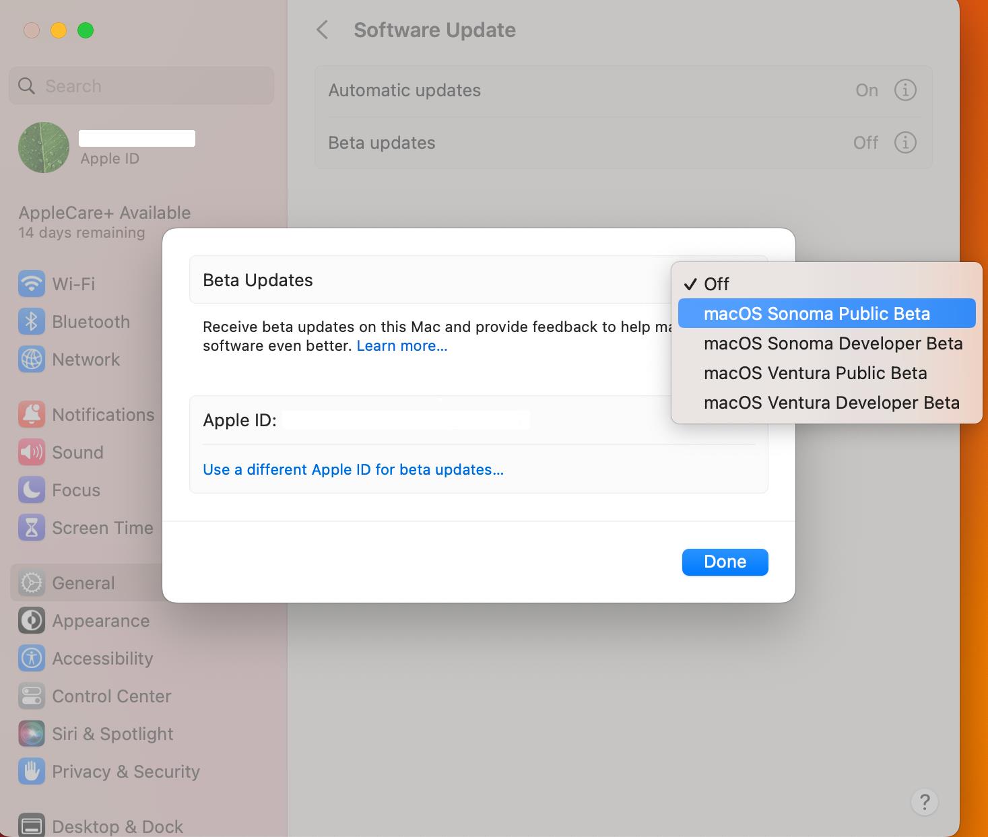Click the Beta updates row text
Screen dimensions: 988x837
pos(381,142)
